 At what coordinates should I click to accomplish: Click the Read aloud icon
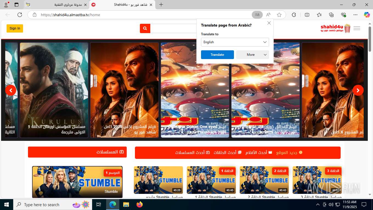[x=268, y=15]
